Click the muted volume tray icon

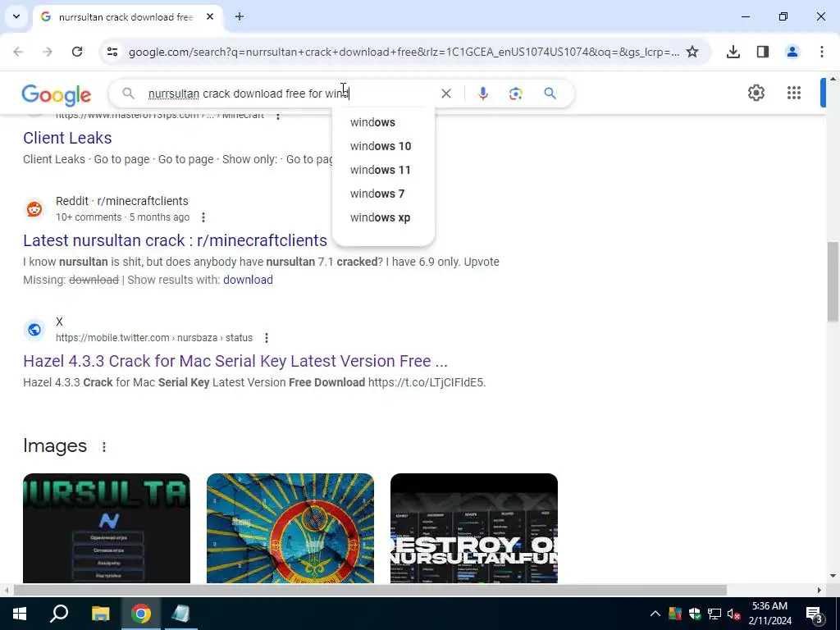(733, 614)
